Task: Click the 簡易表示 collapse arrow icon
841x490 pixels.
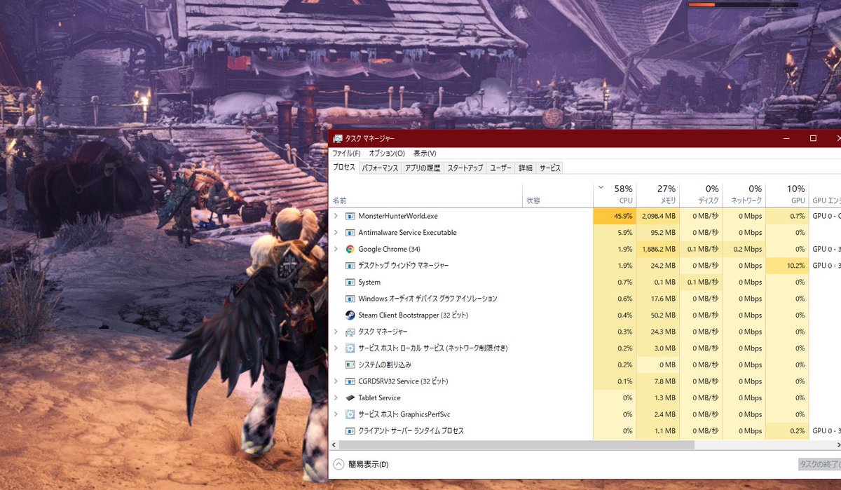Action: pyautogui.click(x=339, y=464)
